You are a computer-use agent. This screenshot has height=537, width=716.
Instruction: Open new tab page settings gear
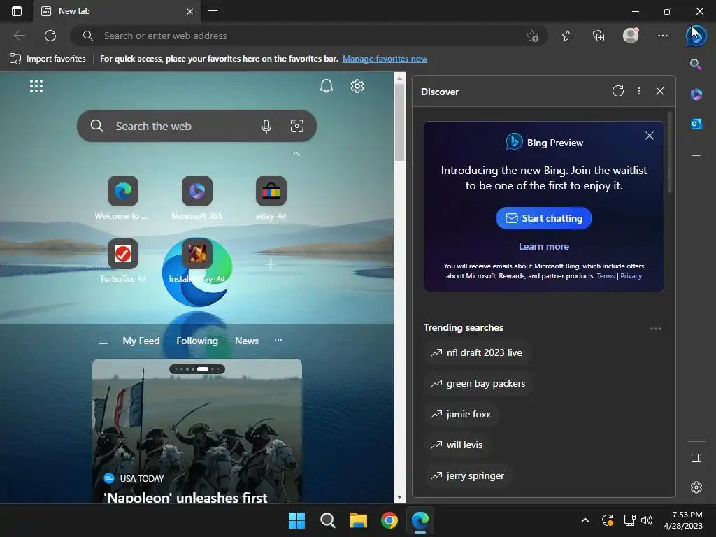click(357, 86)
